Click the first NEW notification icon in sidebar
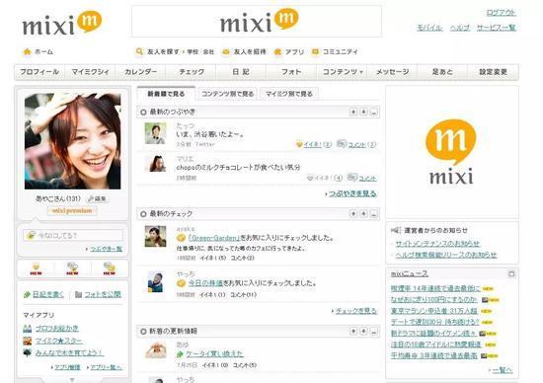 (36, 268)
